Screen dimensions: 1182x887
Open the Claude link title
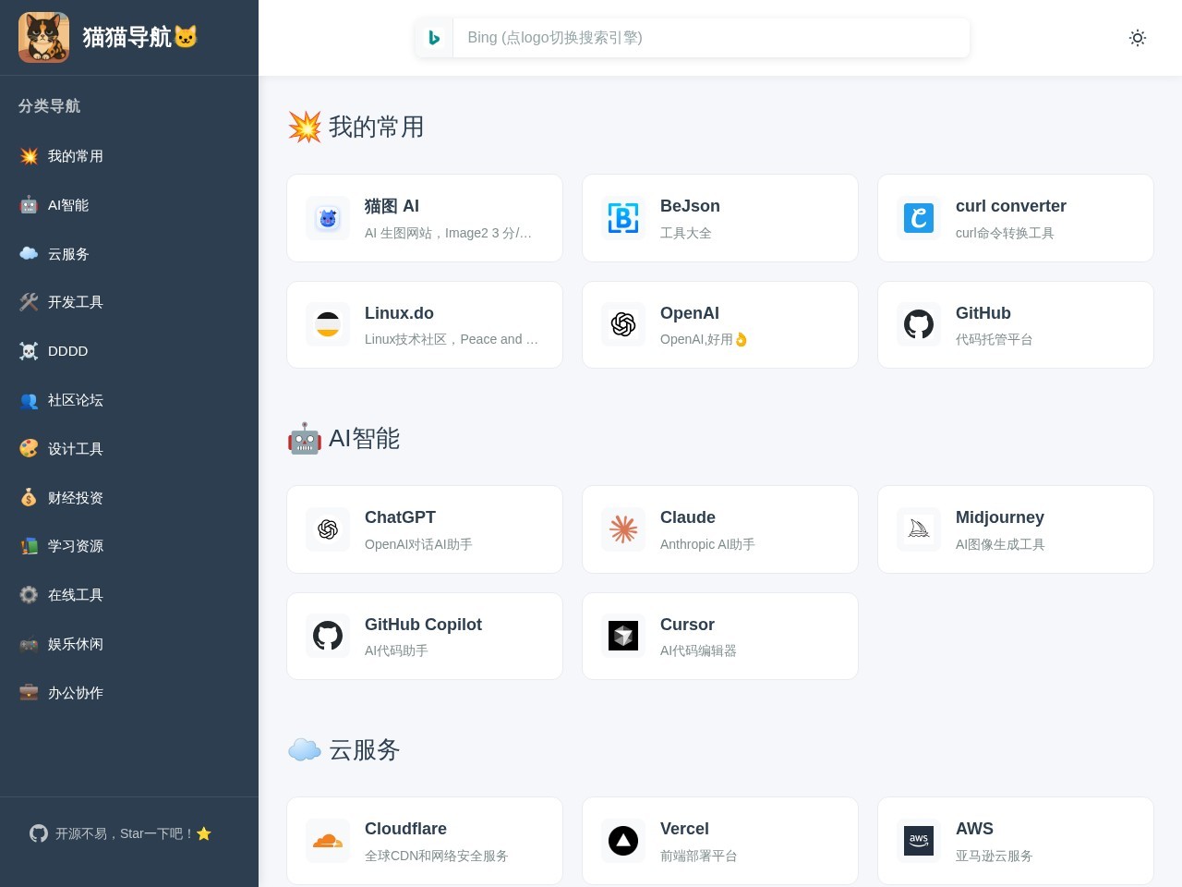[x=688, y=517]
